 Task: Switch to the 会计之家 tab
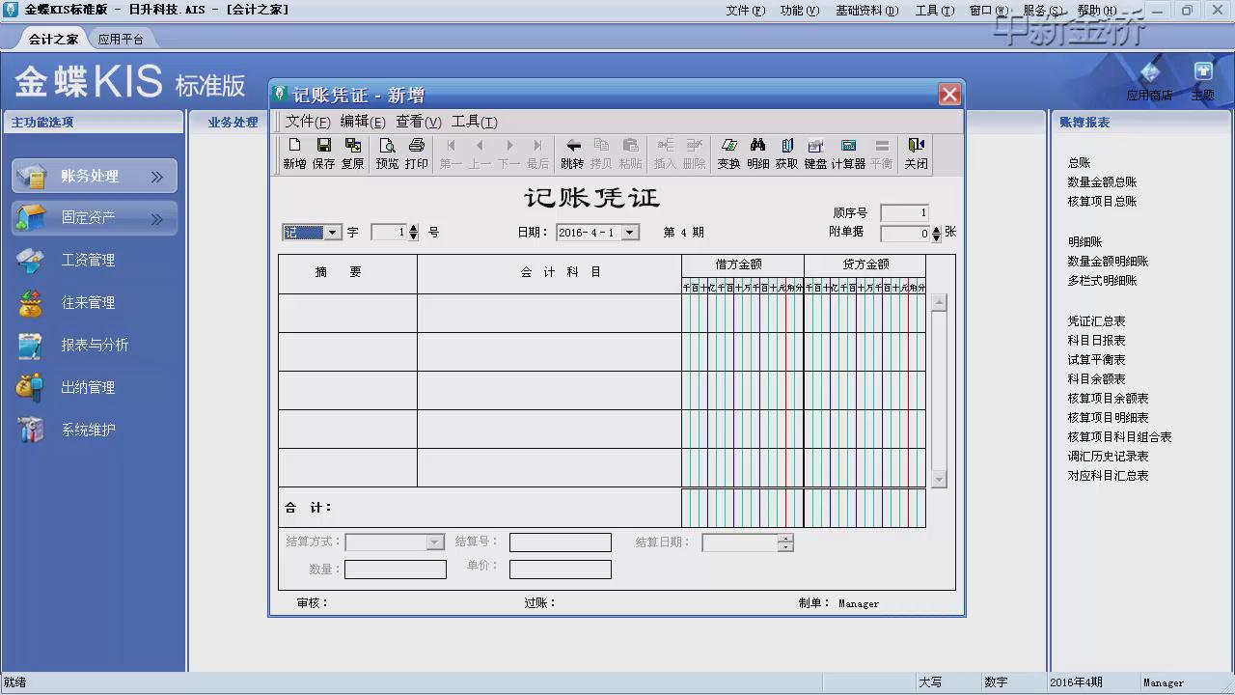[x=53, y=40]
